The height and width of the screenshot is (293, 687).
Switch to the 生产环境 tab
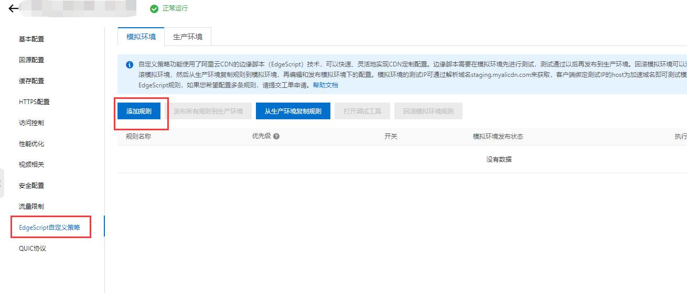(188, 37)
